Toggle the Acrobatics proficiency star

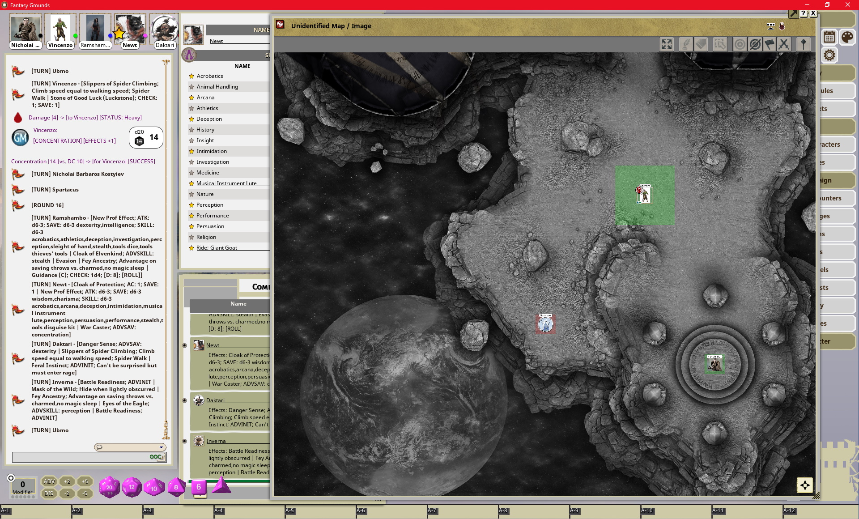coord(191,76)
